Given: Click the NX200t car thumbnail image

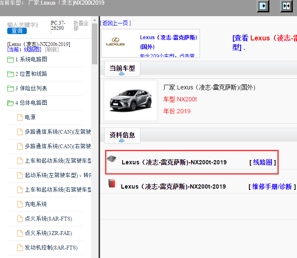Looking at the screenshot, I should [130, 100].
